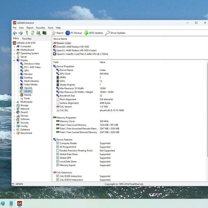Click the green up-level arrow icon
This screenshot has width=208, height=208.
(27, 33)
